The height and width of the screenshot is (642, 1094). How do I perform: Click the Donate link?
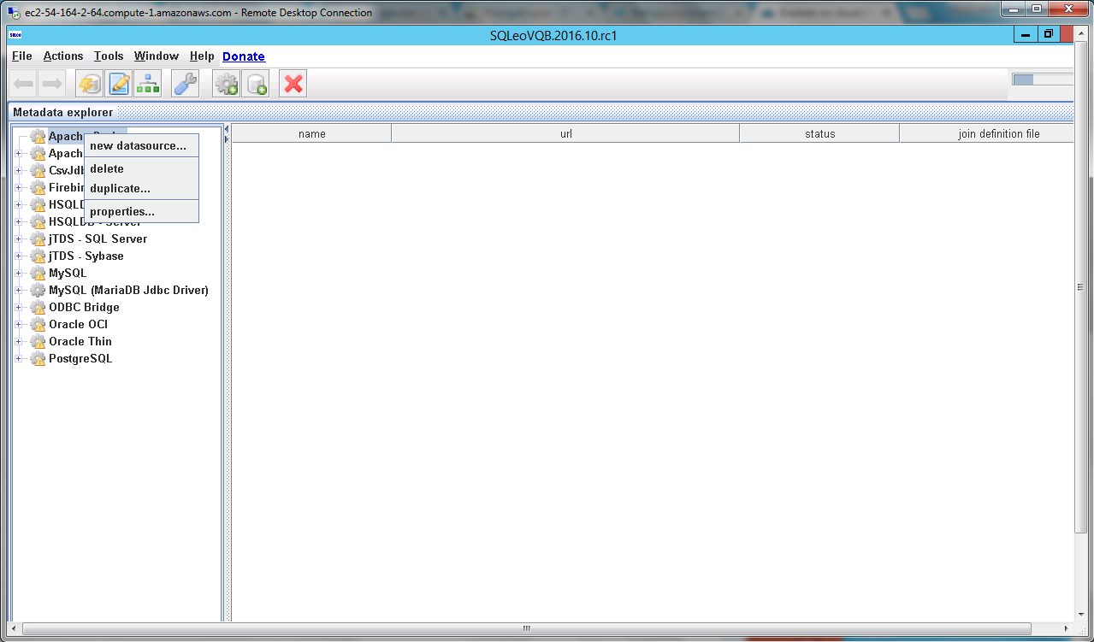tap(244, 56)
